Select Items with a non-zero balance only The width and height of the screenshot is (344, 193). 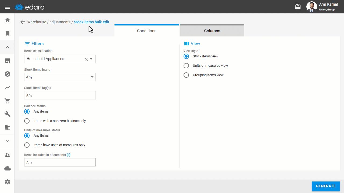pos(27,121)
